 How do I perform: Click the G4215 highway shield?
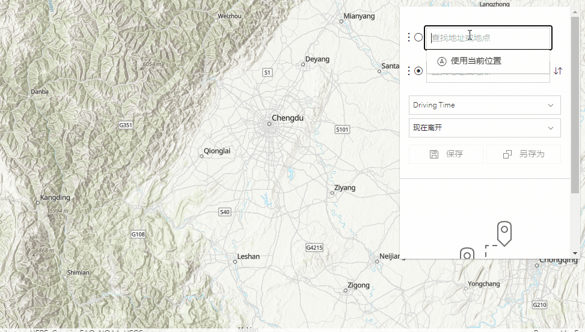pos(314,247)
